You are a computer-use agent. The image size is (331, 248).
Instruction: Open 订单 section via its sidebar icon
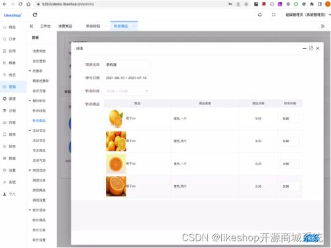[x=5, y=39]
